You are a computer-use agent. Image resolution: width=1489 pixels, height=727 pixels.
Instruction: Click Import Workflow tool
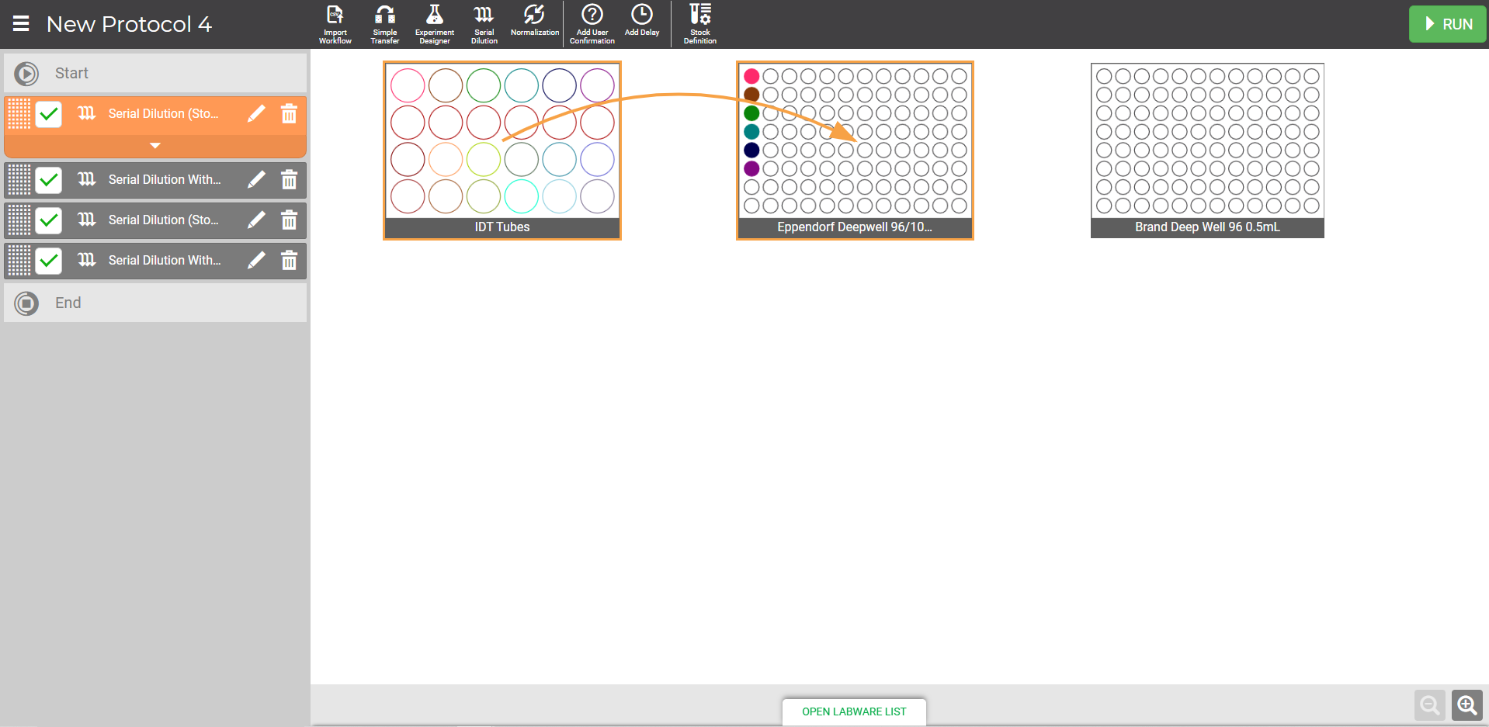click(x=335, y=24)
